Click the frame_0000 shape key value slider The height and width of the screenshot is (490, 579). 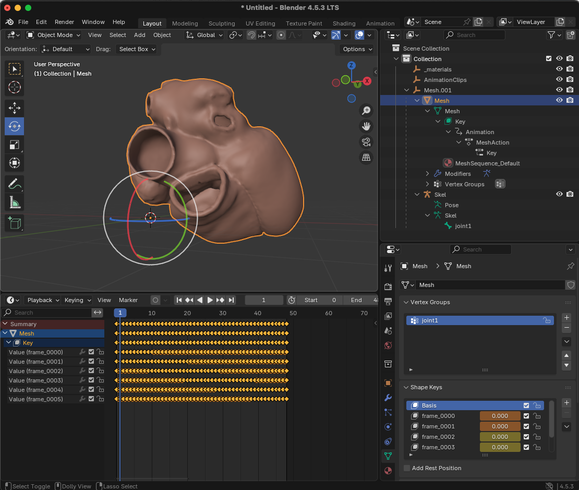pos(500,416)
